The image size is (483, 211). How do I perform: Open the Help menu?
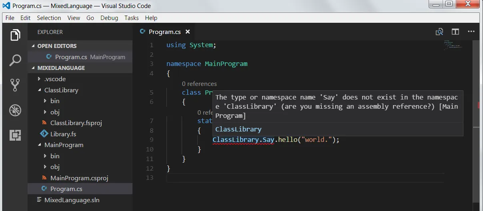(151, 18)
